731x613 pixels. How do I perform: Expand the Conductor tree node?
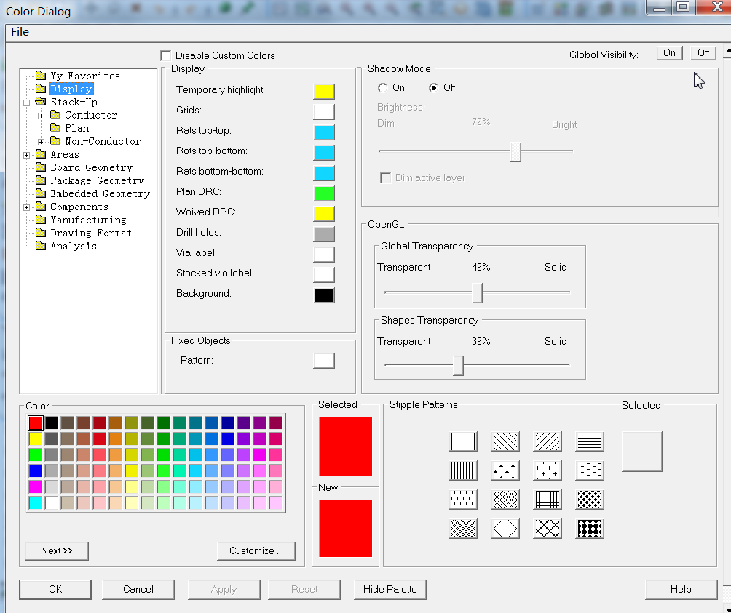(x=42, y=116)
